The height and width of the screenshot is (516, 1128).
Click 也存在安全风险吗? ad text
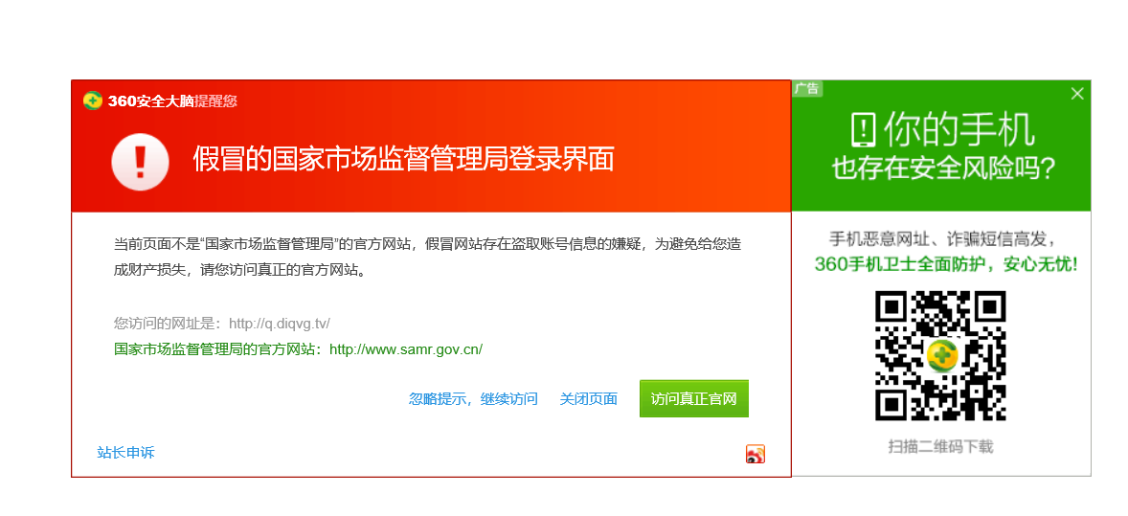coord(943,169)
